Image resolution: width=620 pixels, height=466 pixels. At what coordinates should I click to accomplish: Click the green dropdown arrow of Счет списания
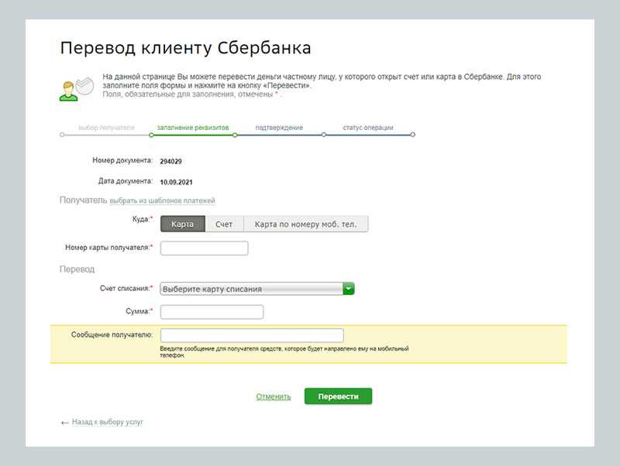point(348,289)
